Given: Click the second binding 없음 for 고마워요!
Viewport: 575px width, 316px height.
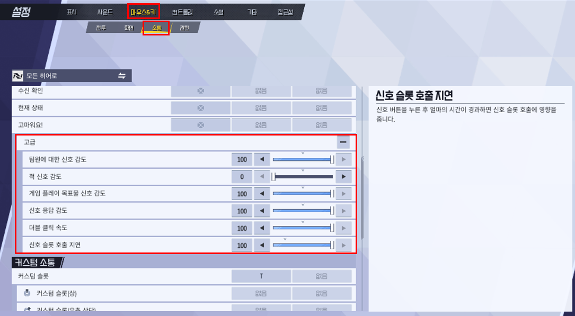Looking at the screenshot, I should pyautogui.click(x=261, y=125).
